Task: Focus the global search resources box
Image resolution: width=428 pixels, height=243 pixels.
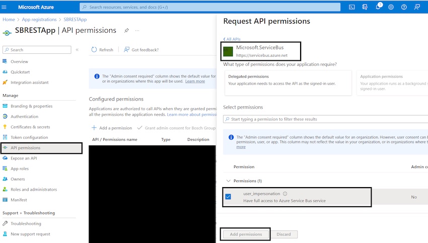Action: (210, 7)
